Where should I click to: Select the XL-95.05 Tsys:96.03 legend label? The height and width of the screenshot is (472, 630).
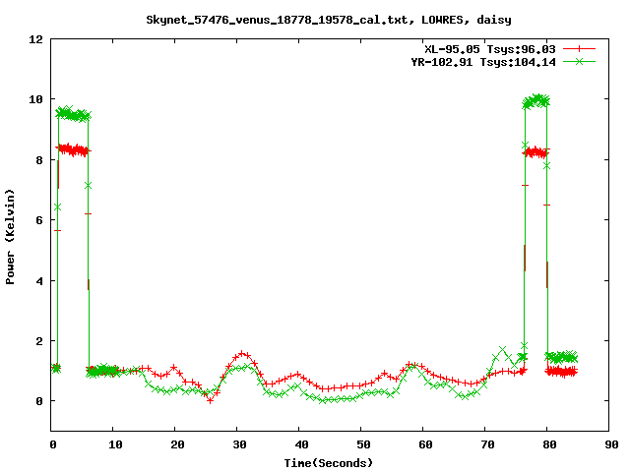coord(490,49)
